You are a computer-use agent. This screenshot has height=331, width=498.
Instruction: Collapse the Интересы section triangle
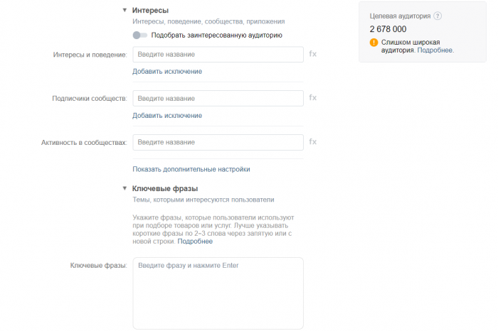tap(124, 11)
